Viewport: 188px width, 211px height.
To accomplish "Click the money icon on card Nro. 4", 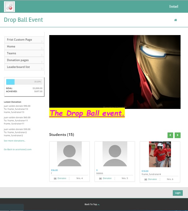I will click(x=55, y=178).
